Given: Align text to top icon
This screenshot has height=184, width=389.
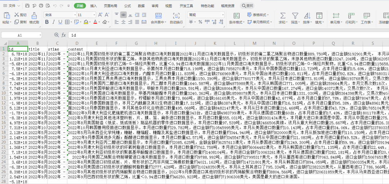Looking at the screenshot, I should coord(117,15).
